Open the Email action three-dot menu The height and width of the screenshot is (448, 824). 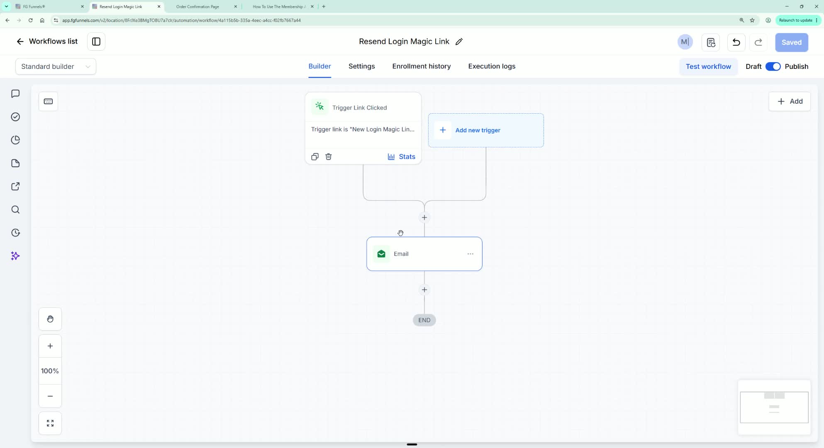pyautogui.click(x=470, y=254)
